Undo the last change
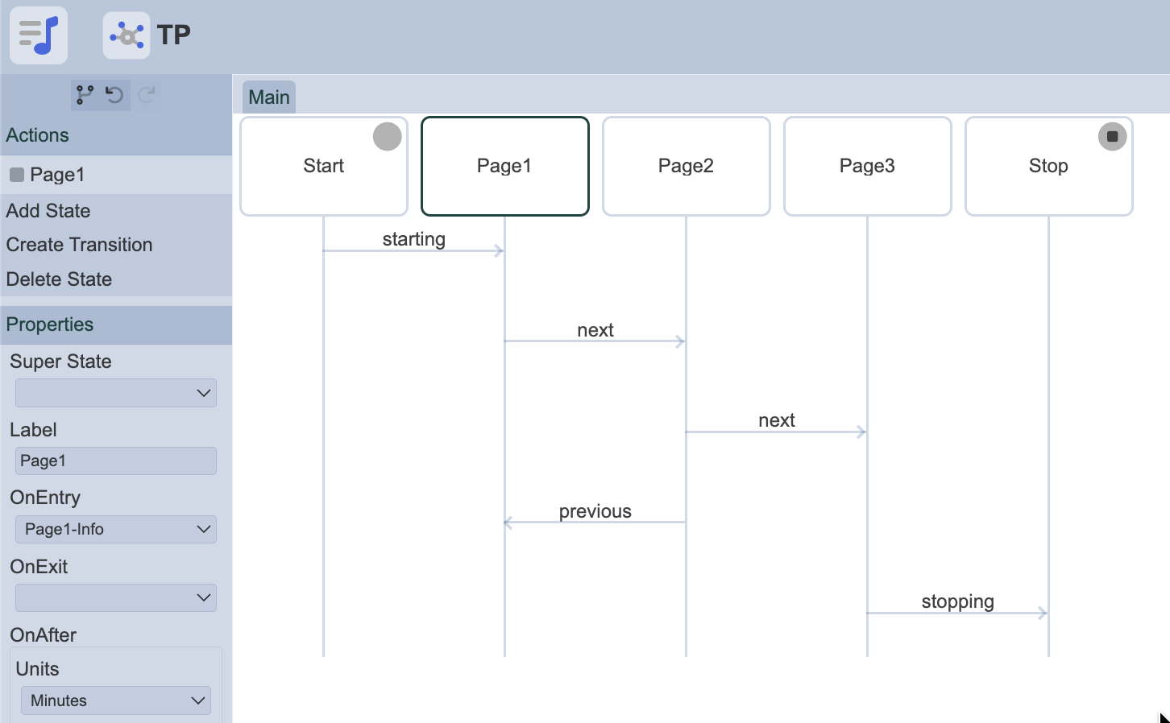Viewport: 1170px width, 723px height. pyautogui.click(x=114, y=95)
